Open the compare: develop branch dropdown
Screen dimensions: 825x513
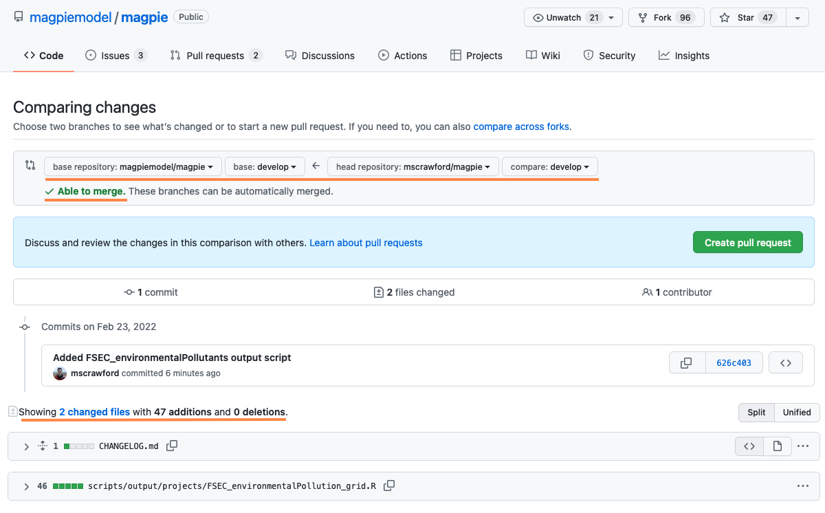[x=550, y=166]
